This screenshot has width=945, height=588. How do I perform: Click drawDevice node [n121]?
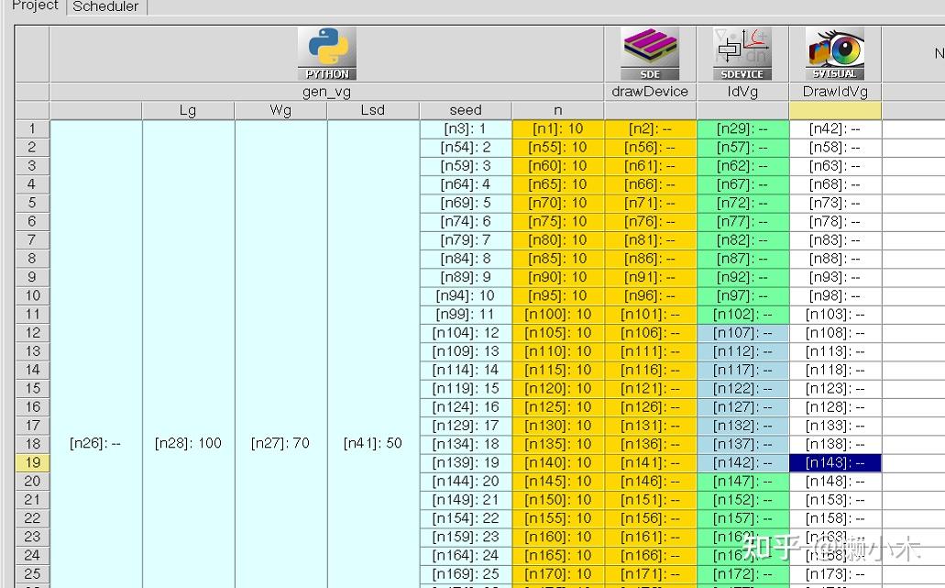650,388
